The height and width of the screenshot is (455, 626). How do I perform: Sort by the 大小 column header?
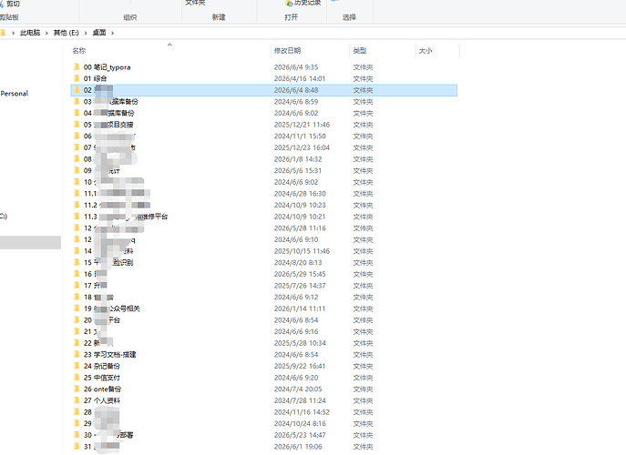426,51
